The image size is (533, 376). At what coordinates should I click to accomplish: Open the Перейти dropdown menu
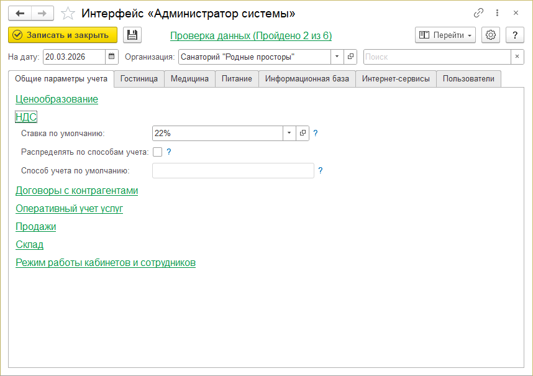(x=445, y=35)
